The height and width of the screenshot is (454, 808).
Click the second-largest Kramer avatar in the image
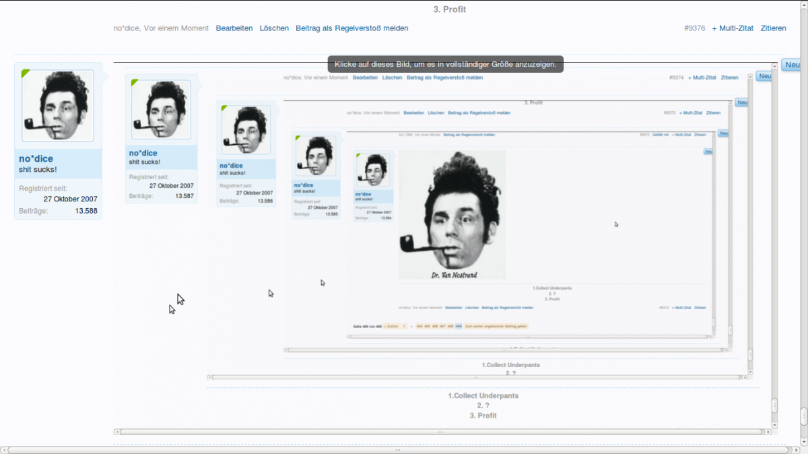point(161,110)
